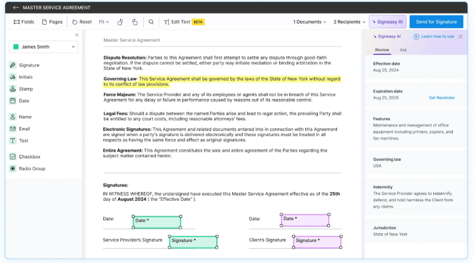Open the Fit zoom dropdown

[104, 22]
